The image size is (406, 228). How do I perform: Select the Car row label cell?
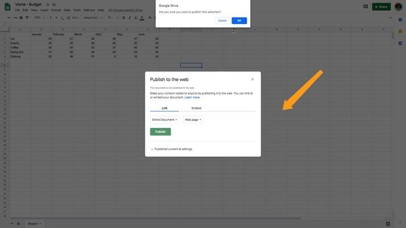pyautogui.click(x=20, y=39)
